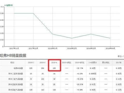The image size is (124, 93).
Task: Click the chart data point for 2018年02月
Action: click(72, 38)
